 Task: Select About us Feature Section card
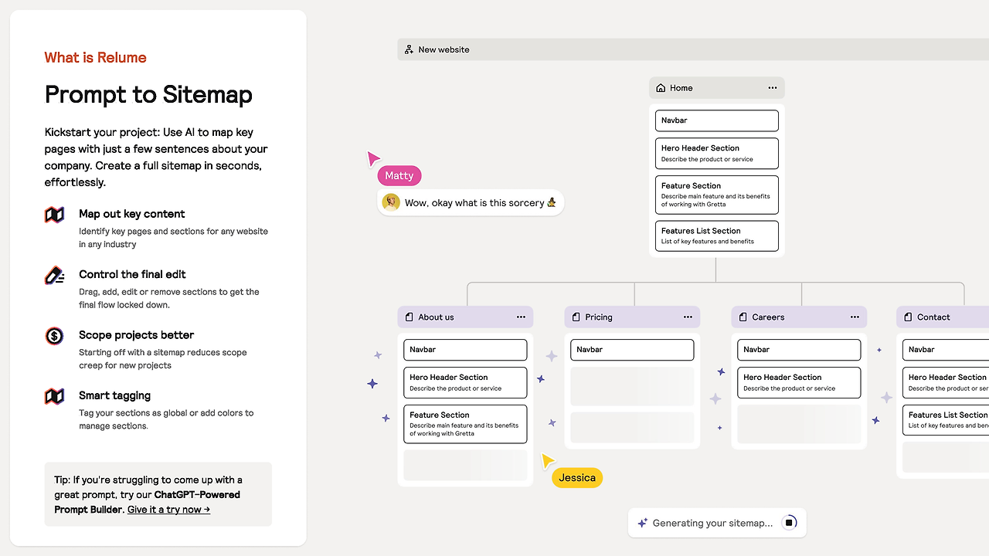click(x=466, y=424)
